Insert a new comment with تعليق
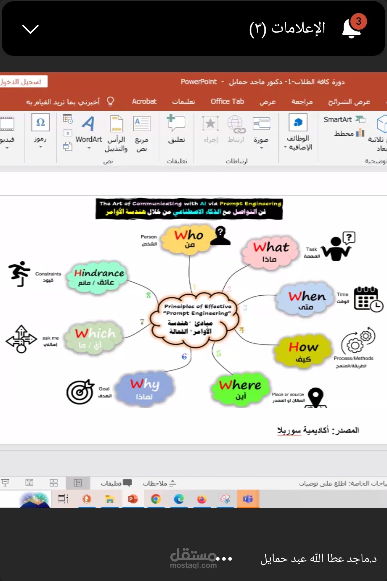 pyautogui.click(x=176, y=129)
